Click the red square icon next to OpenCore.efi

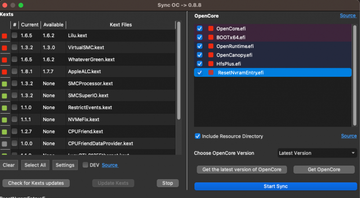[x=210, y=29]
